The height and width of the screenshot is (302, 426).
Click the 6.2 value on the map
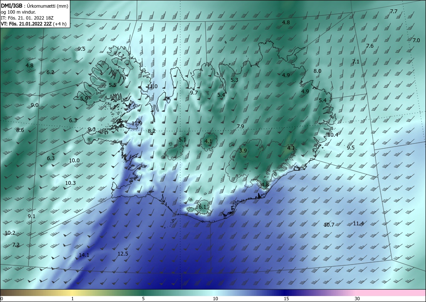click(50, 72)
